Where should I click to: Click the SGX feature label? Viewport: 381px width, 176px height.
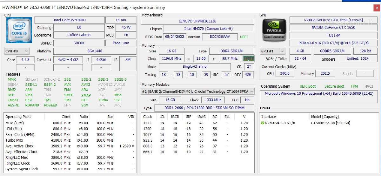(x=84, y=105)
